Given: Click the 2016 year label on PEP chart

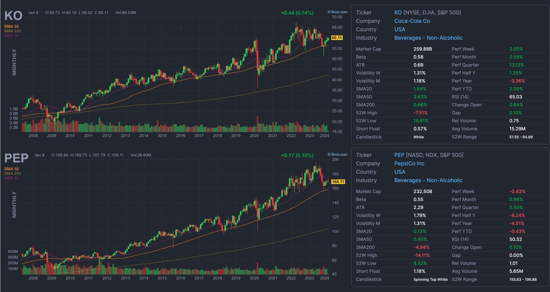Looking at the screenshot, I should click(x=180, y=278).
